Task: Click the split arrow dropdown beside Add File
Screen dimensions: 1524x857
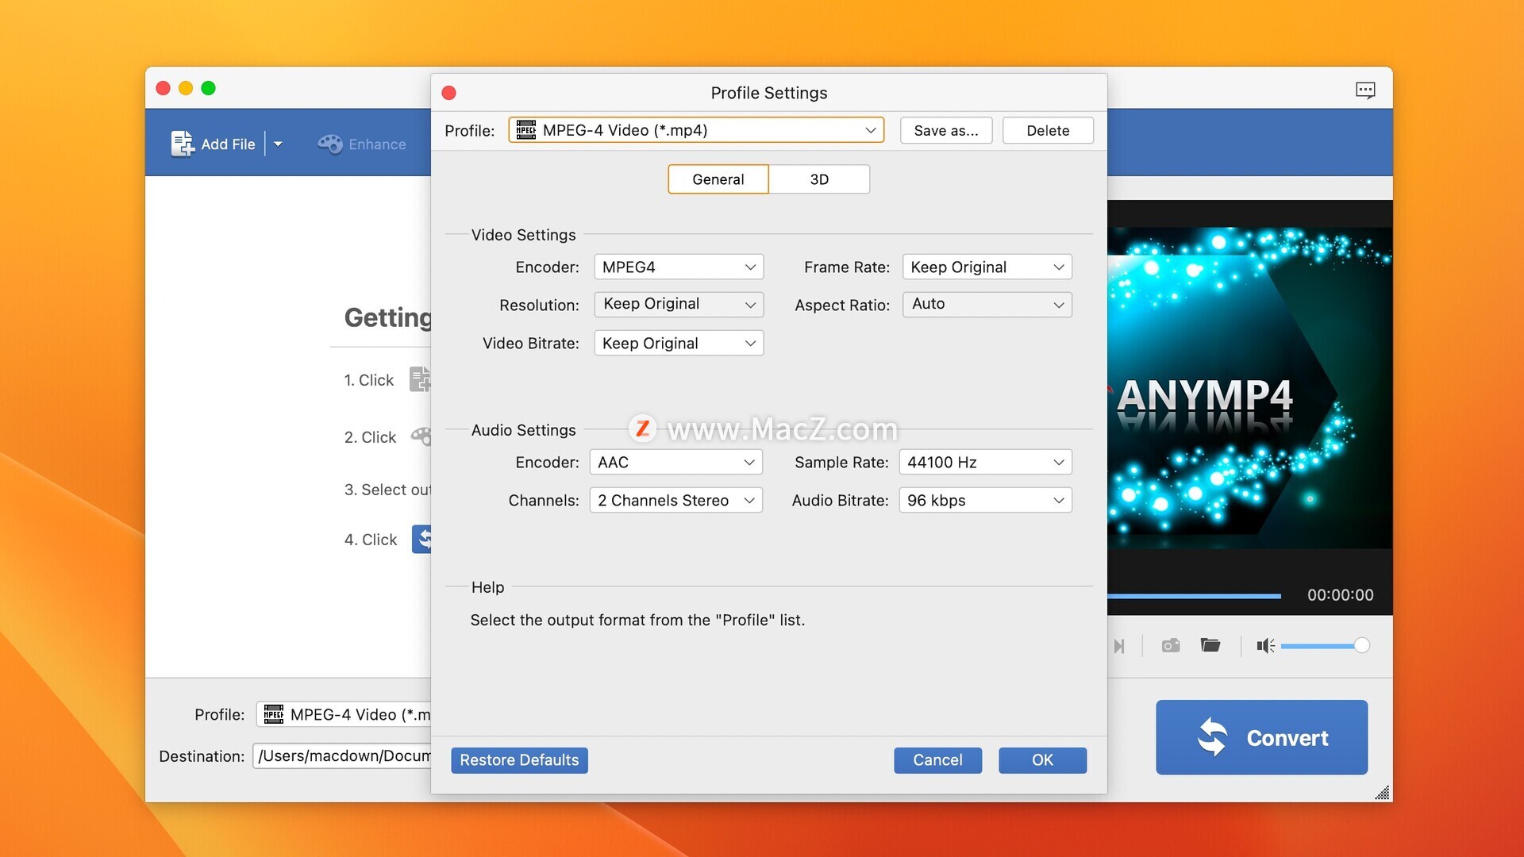Action: tap(283, 144)
